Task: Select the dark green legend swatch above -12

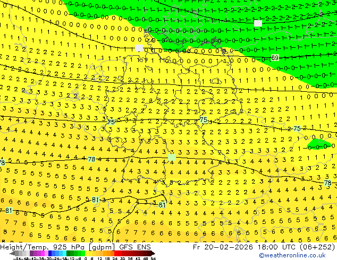Action: (69, 253)
